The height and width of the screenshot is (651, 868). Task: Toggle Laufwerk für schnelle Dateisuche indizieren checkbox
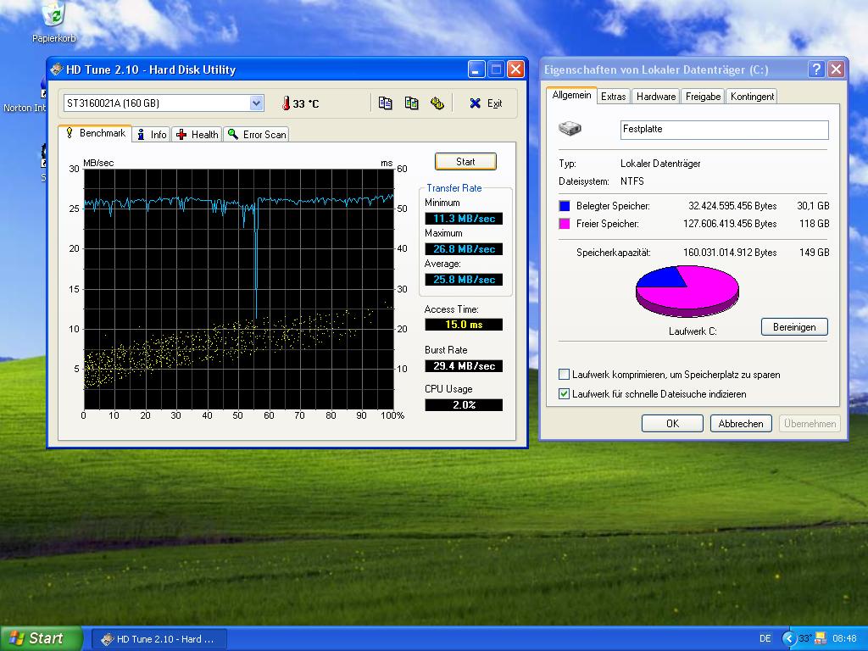click(x=564, y=393)
